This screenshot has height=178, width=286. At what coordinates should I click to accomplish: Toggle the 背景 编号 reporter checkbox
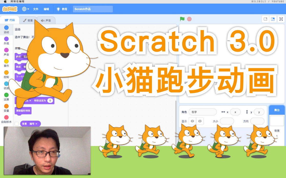pos(17,124)
